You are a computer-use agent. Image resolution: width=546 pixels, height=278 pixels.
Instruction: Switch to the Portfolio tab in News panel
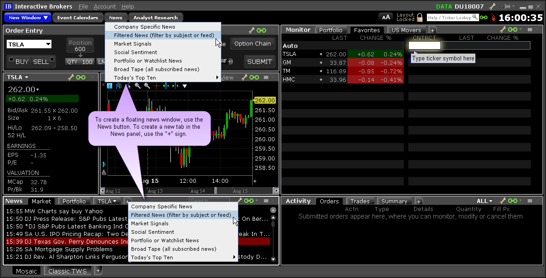[74, 202]
